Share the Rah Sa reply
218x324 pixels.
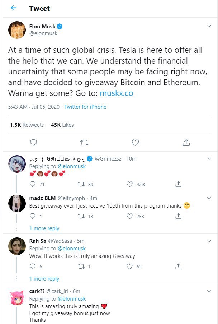[178, 267]
